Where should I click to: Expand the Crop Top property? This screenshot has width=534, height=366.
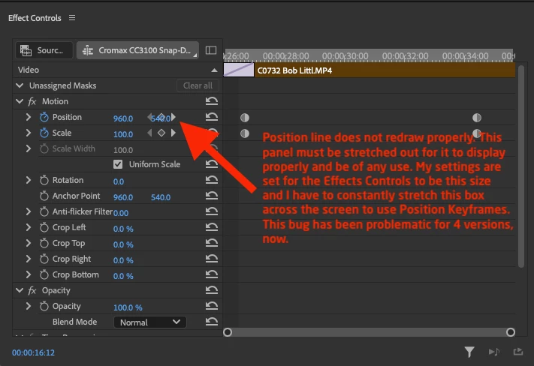(29, 243)
